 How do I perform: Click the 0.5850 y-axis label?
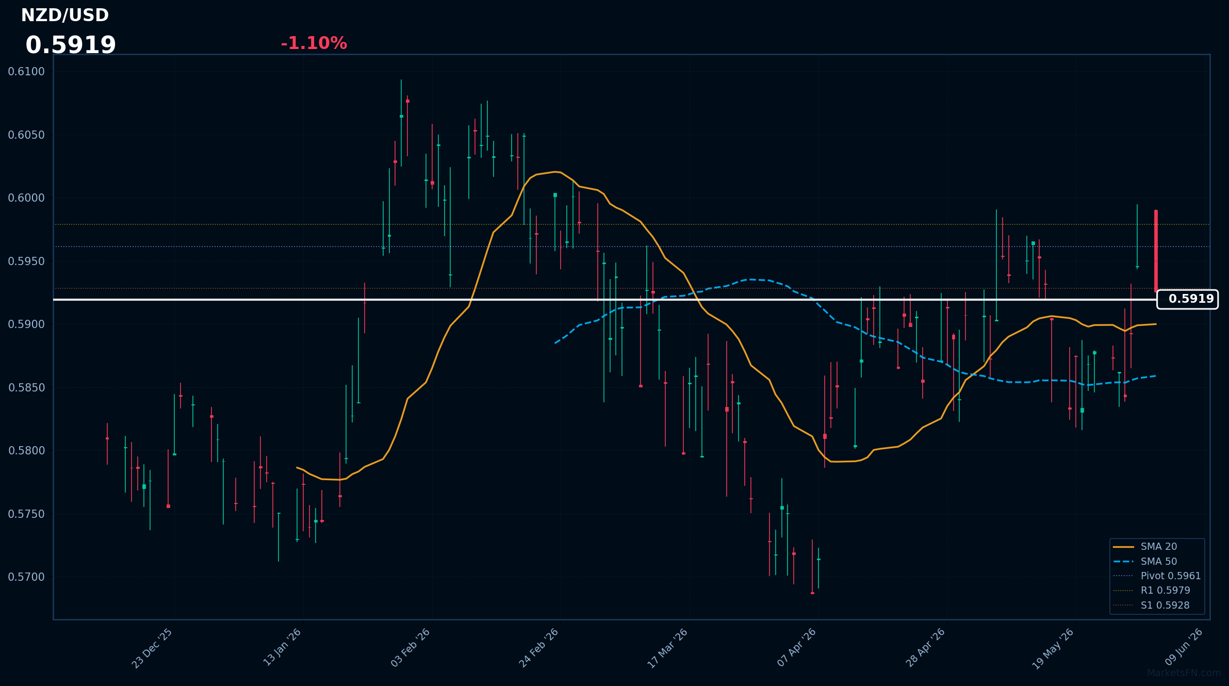pos(26,388)
